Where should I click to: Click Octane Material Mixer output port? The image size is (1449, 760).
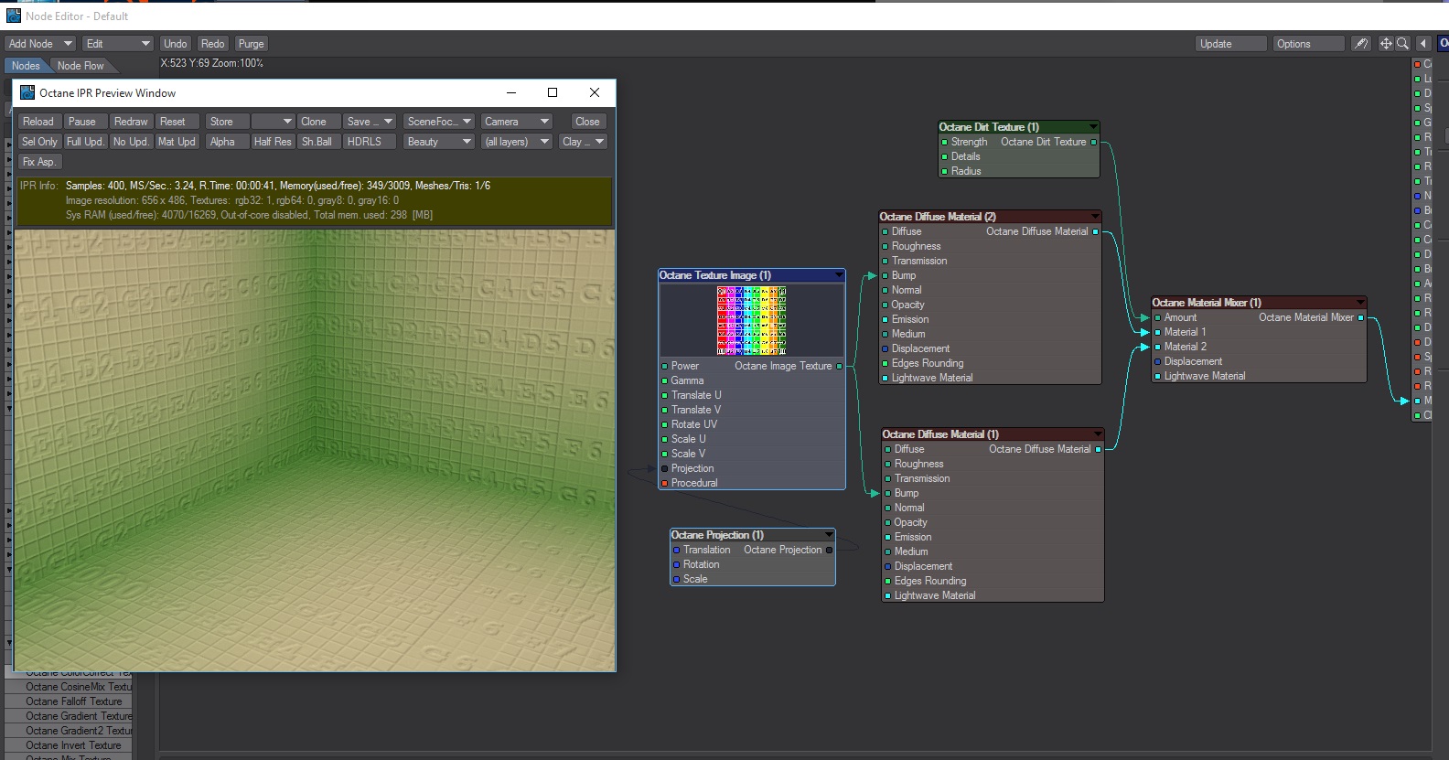click(1360, 317)
